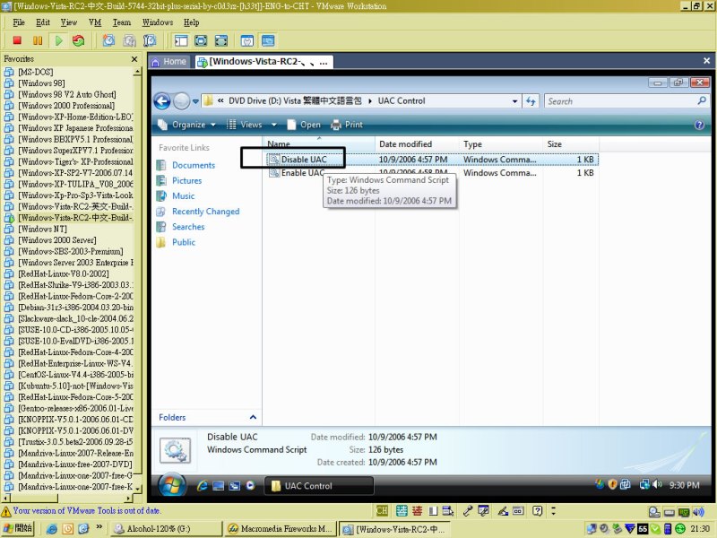Click the Vista Start orb
This screenshot has width=717, height=538.
point(172,485)
